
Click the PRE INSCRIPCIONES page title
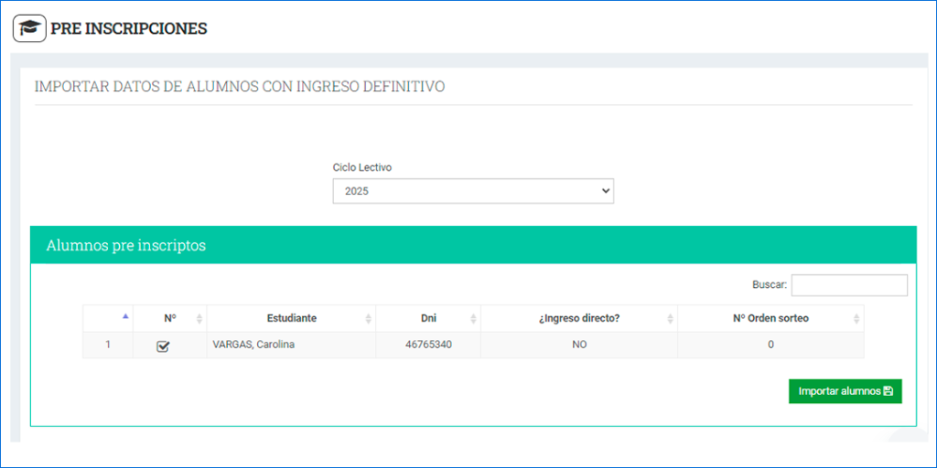[x=128, y=28]
